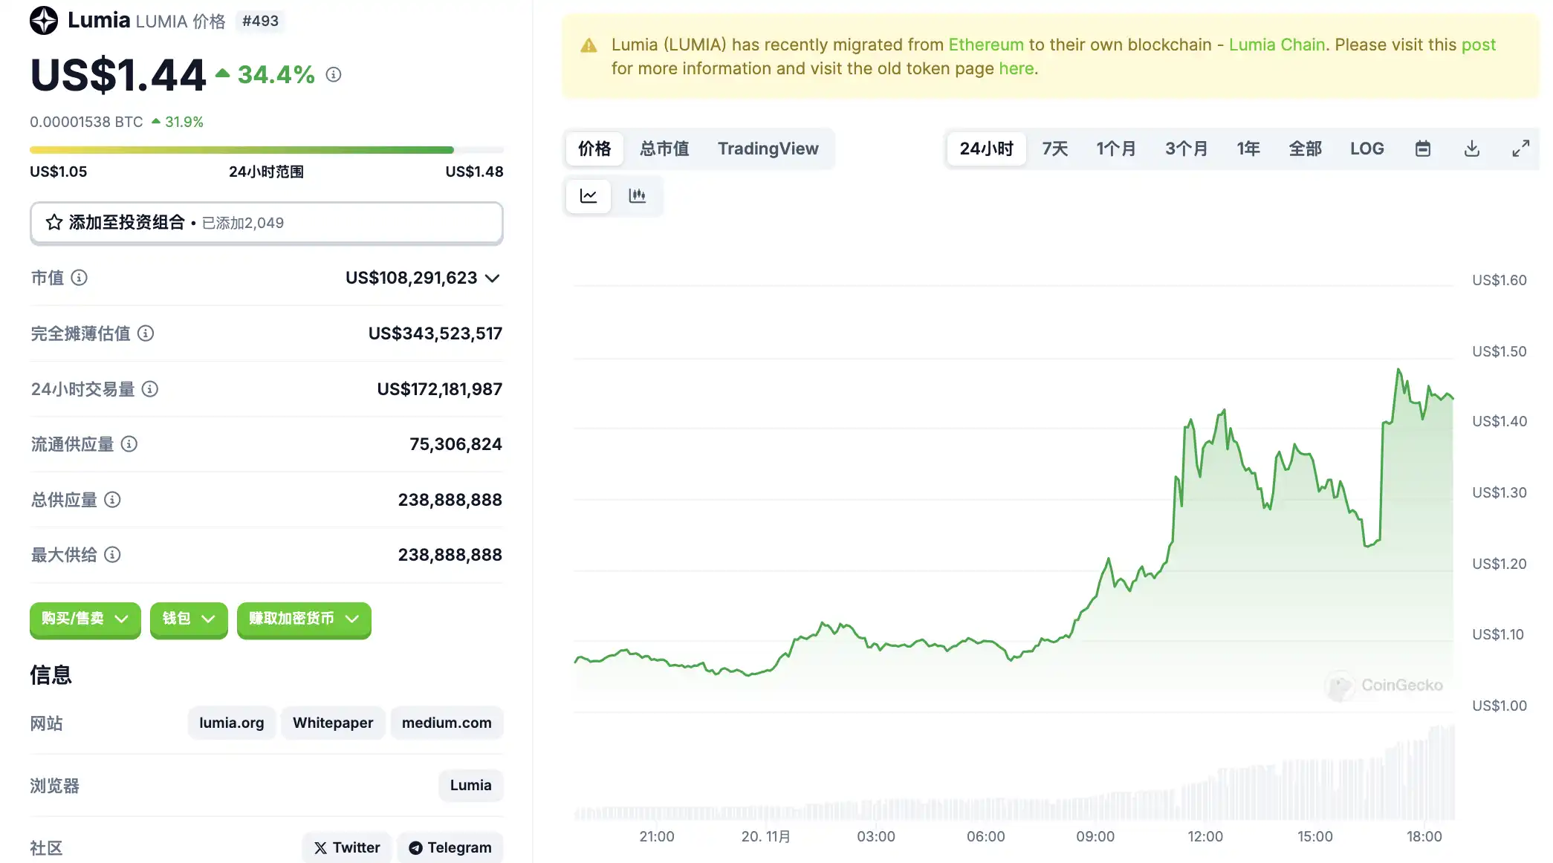Open Telegram community link
Viewport: 1553px width, 863px height.
pyautogui.click(x=450, y=847)
